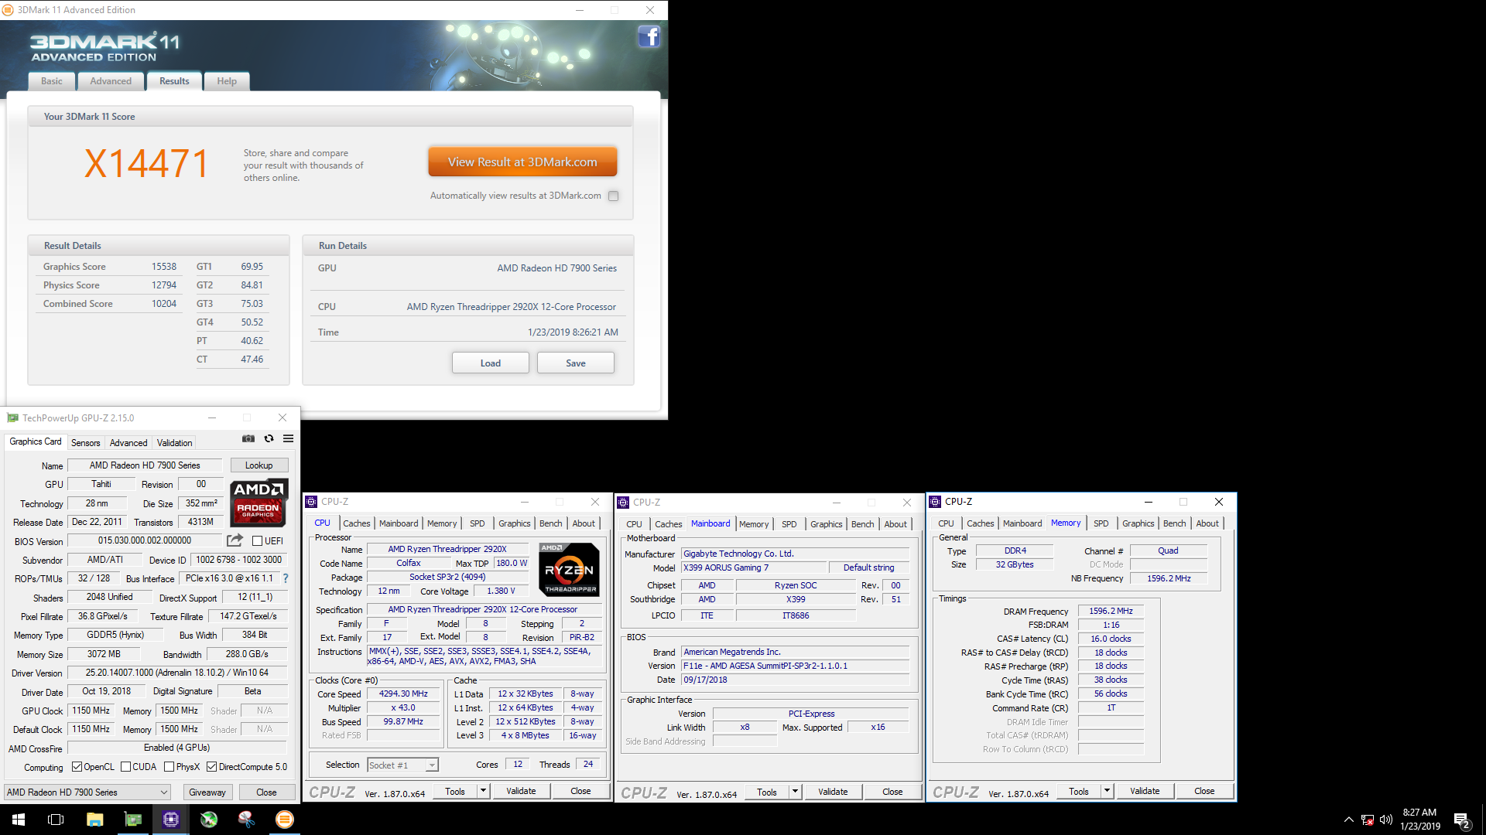Click the AMD Radeon Graphics logo
This screenshot has height=835, width=1486.
pyautogui.click(x=259, y=503)
